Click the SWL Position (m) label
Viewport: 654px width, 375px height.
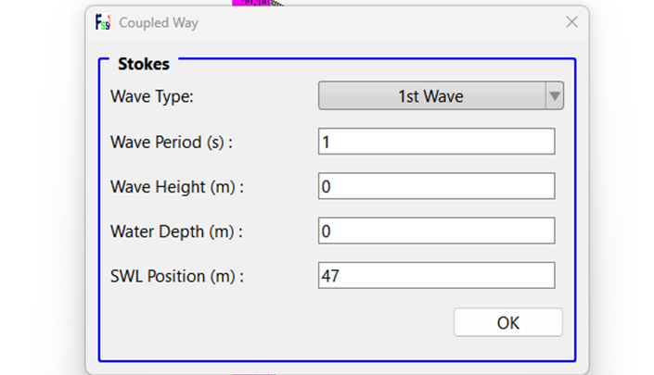tap(177, 276)
